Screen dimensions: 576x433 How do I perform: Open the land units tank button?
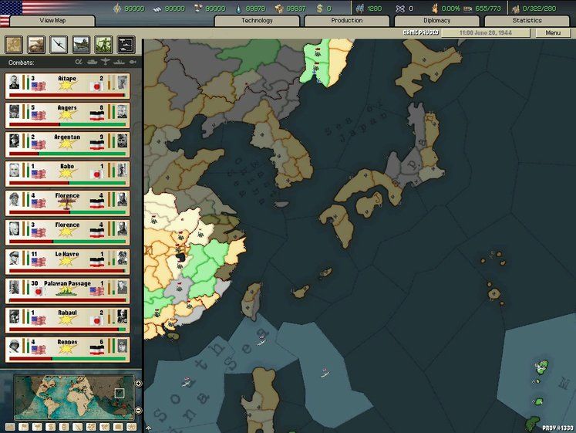click(x=36, y=45)
